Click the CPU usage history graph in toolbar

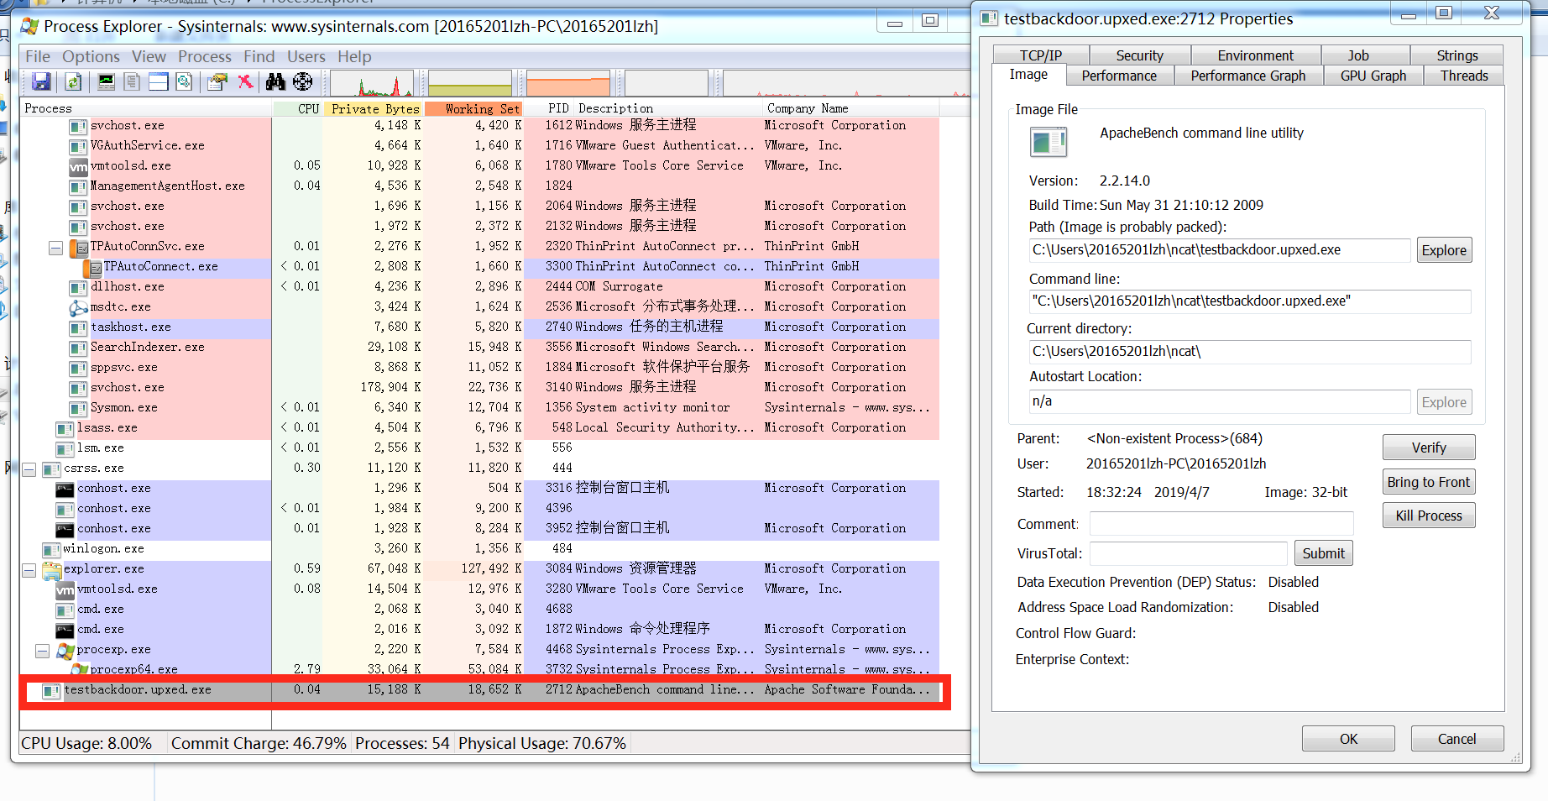(x=372, y=83)
